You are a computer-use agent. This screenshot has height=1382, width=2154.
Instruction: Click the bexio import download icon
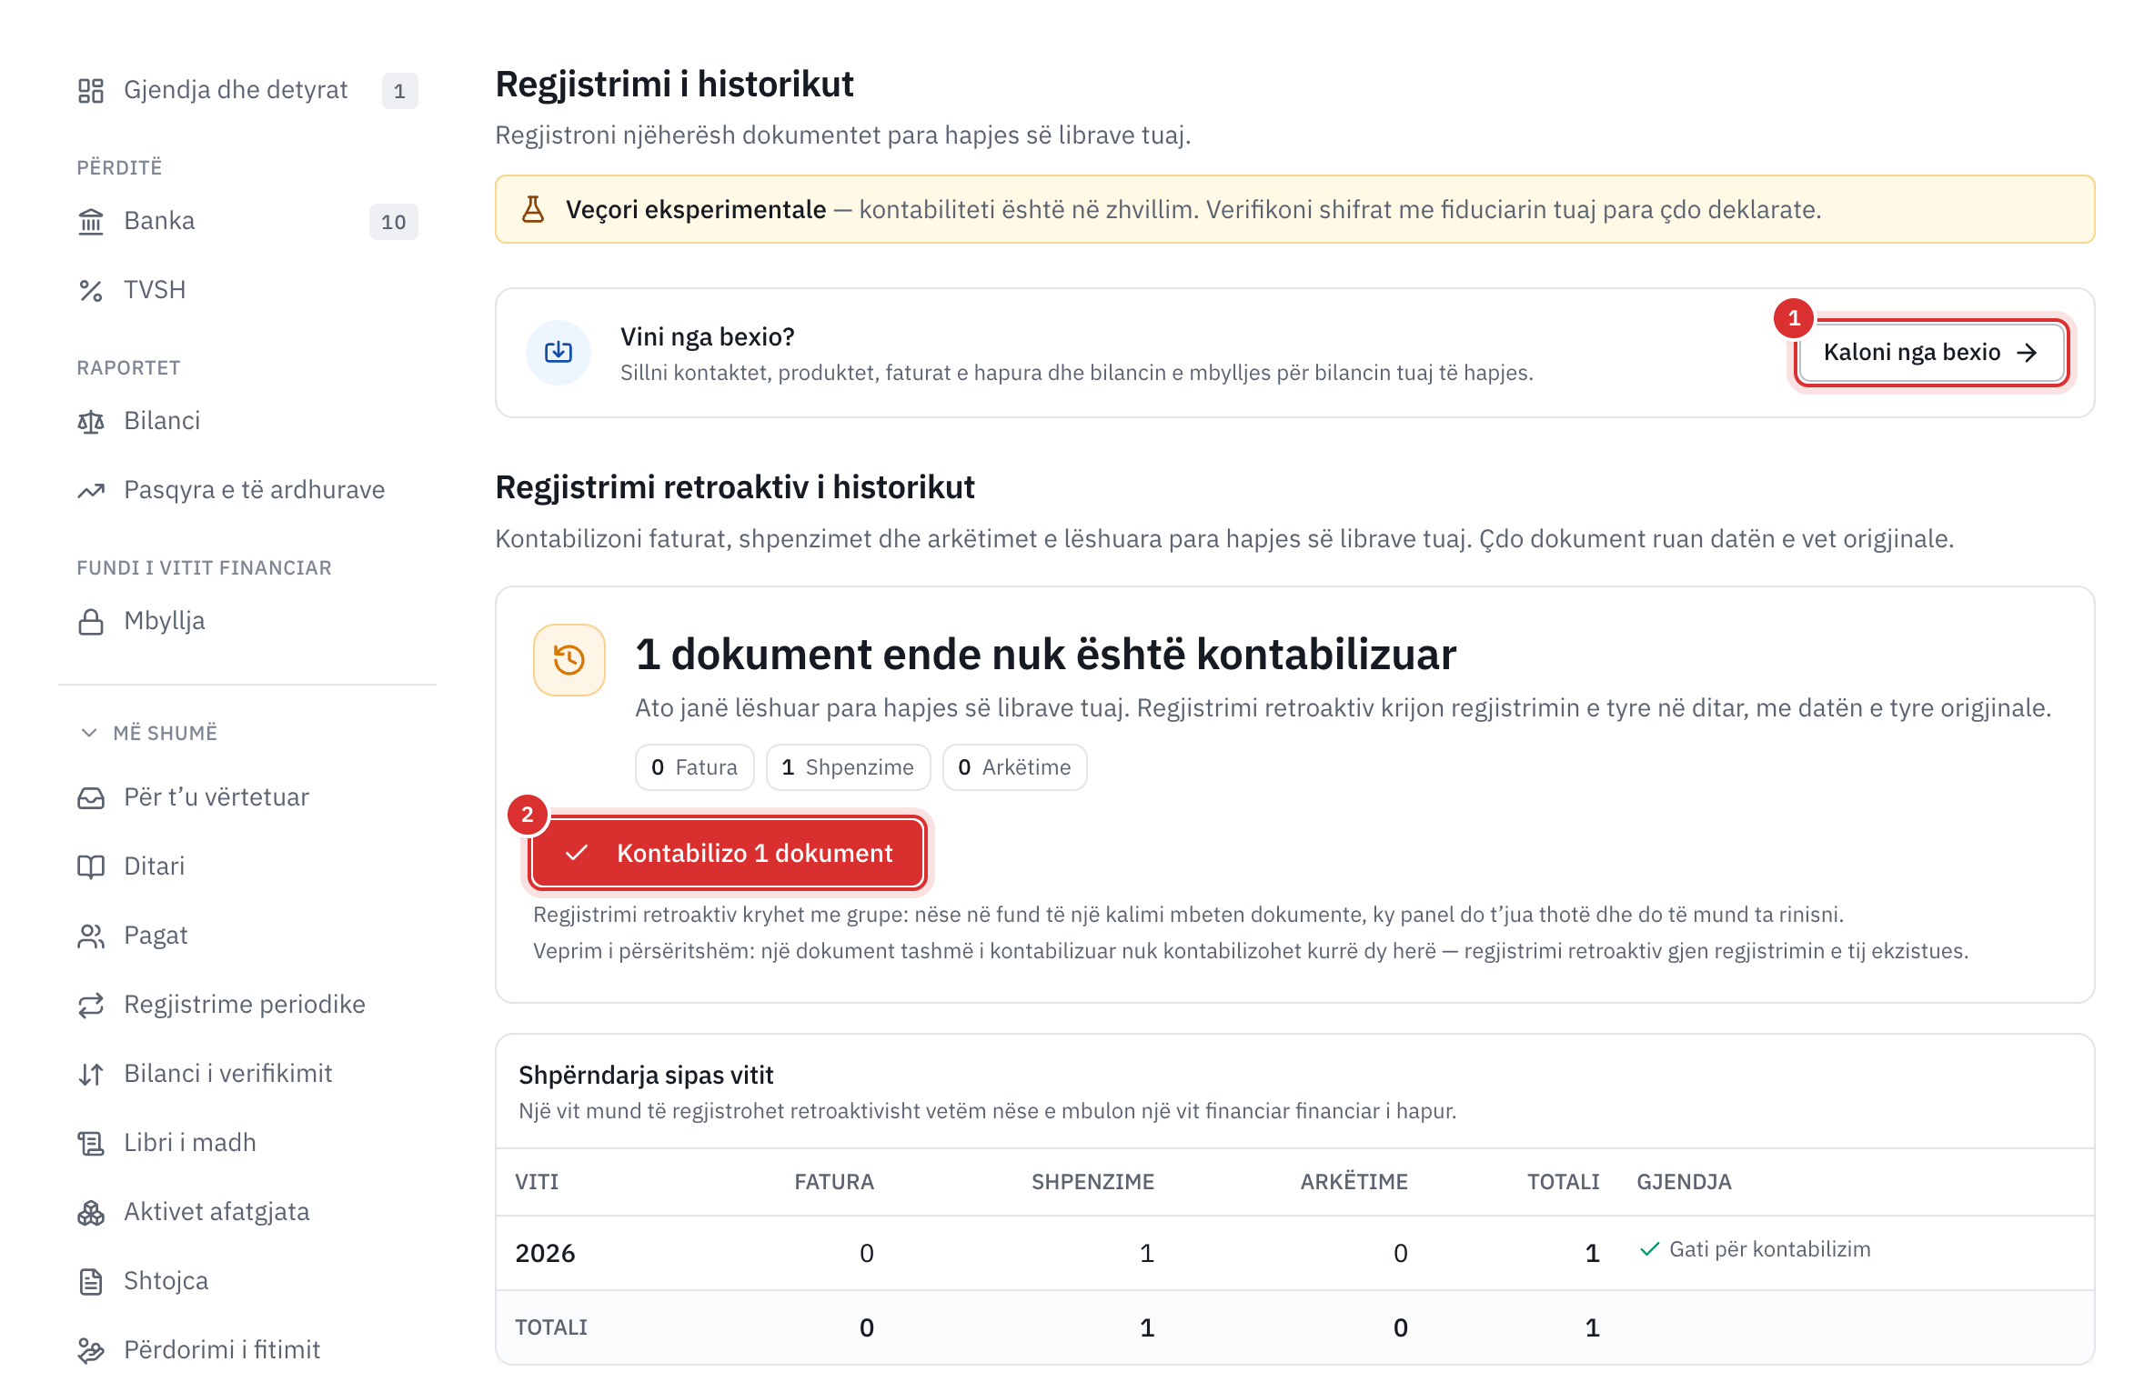tap(559, 353)
